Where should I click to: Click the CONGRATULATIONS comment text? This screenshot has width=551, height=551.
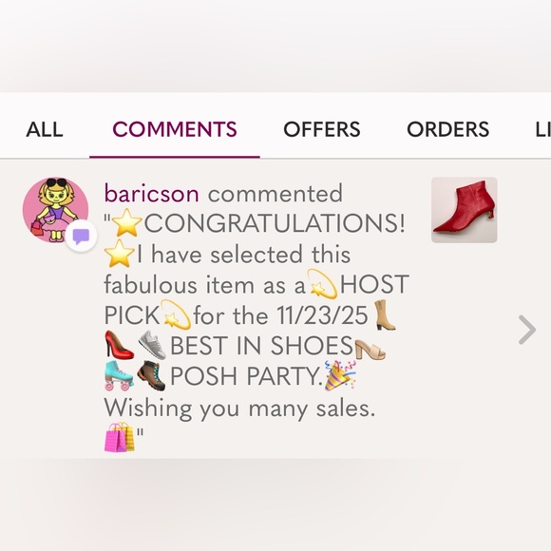click(275, 223)
